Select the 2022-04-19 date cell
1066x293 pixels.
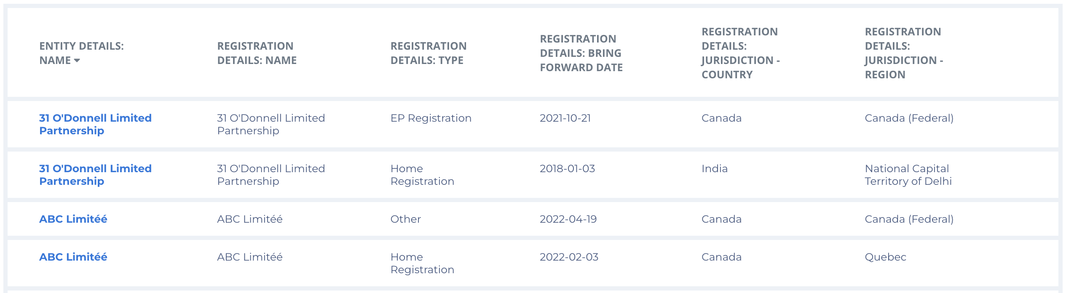coord(568,219)
